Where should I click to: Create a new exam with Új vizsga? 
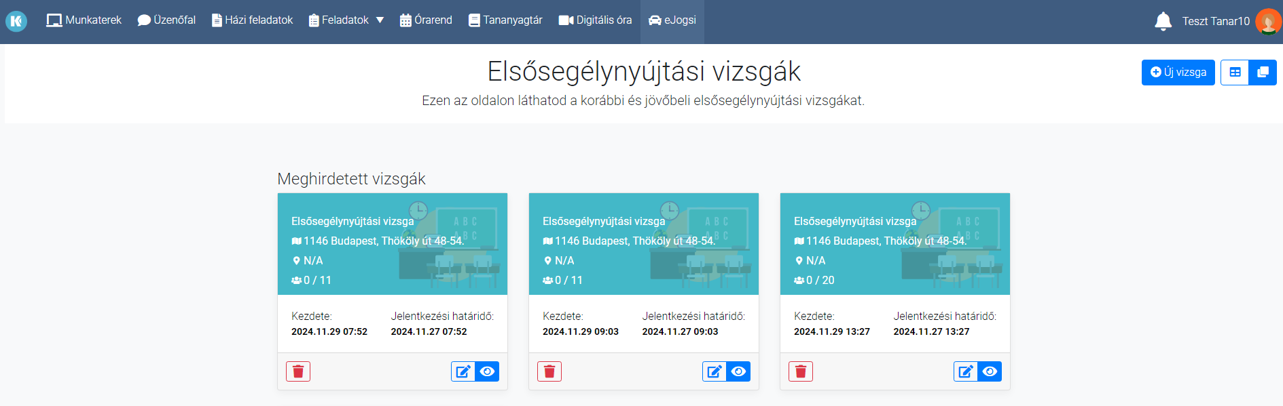coord(1178,73)
